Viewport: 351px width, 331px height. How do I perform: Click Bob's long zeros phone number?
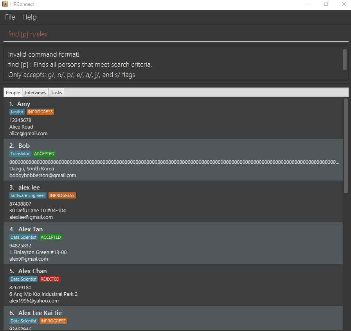pos(174,162)
